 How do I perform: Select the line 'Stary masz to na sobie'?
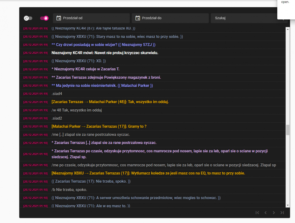(x=117, y=37)
